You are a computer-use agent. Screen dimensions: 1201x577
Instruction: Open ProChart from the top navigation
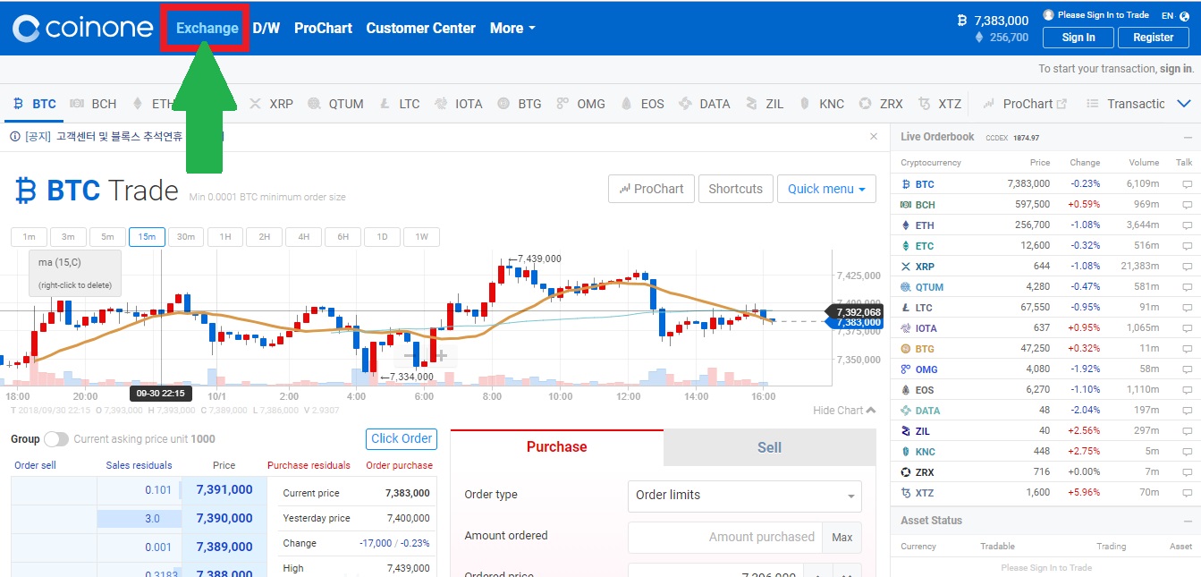point(323,28)
